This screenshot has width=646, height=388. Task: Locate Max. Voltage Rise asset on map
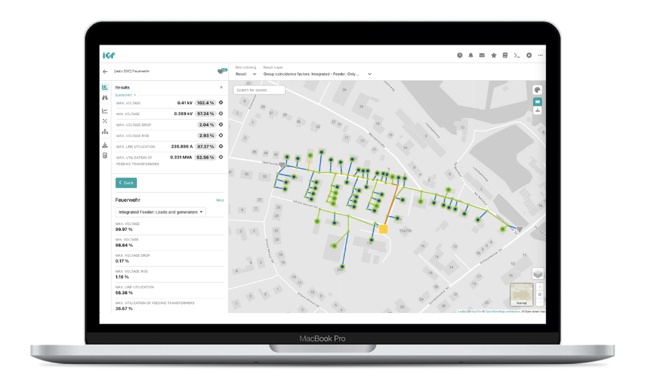click(221, 135)
